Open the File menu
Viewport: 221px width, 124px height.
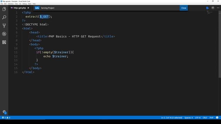coord(2,4)
